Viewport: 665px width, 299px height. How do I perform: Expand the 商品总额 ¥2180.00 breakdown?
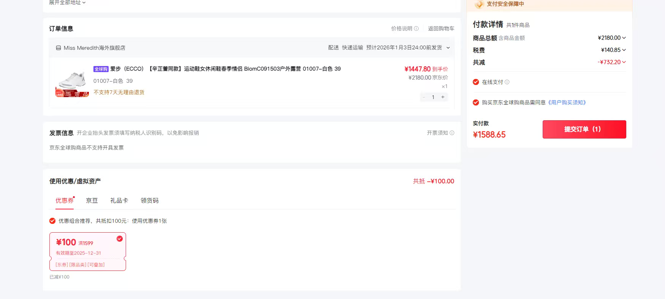coord(624,38)
